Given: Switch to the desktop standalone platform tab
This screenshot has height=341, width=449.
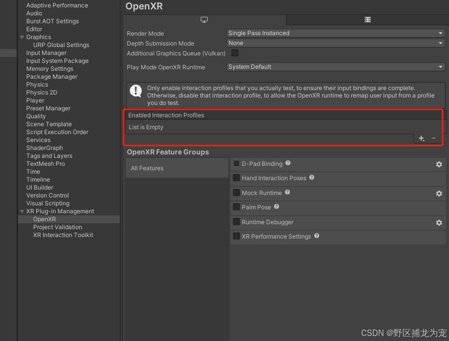Looking at the screenshot, I should (x=204, y=20).
